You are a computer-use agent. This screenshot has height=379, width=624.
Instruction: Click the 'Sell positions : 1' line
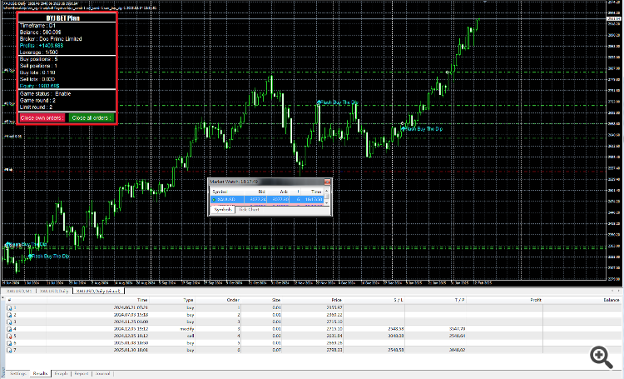click(38, 66)
